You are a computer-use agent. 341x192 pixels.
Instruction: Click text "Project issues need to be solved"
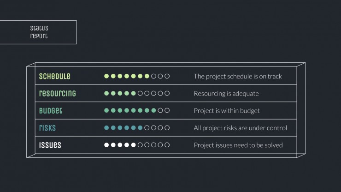(238, 145)
